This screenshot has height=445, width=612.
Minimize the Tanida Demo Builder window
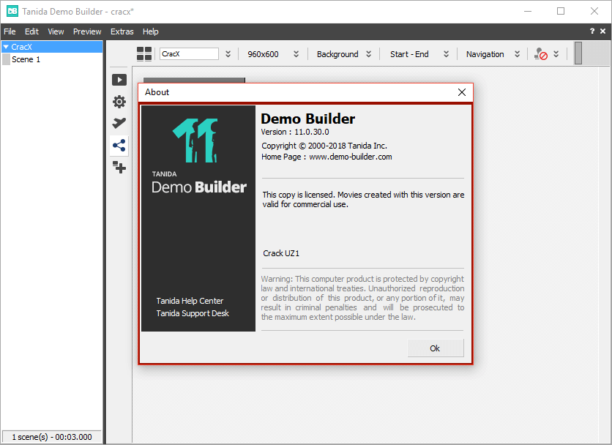pos(528,11)
